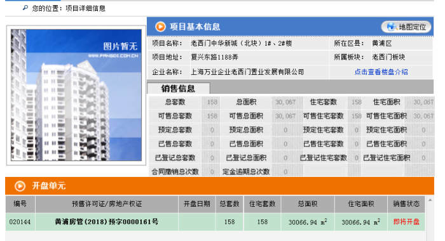Viewport: 445px width, 241px height.
Task: Click the 合同撤销总次数 label
Action: pyautogui.click(x=175, y=172)
